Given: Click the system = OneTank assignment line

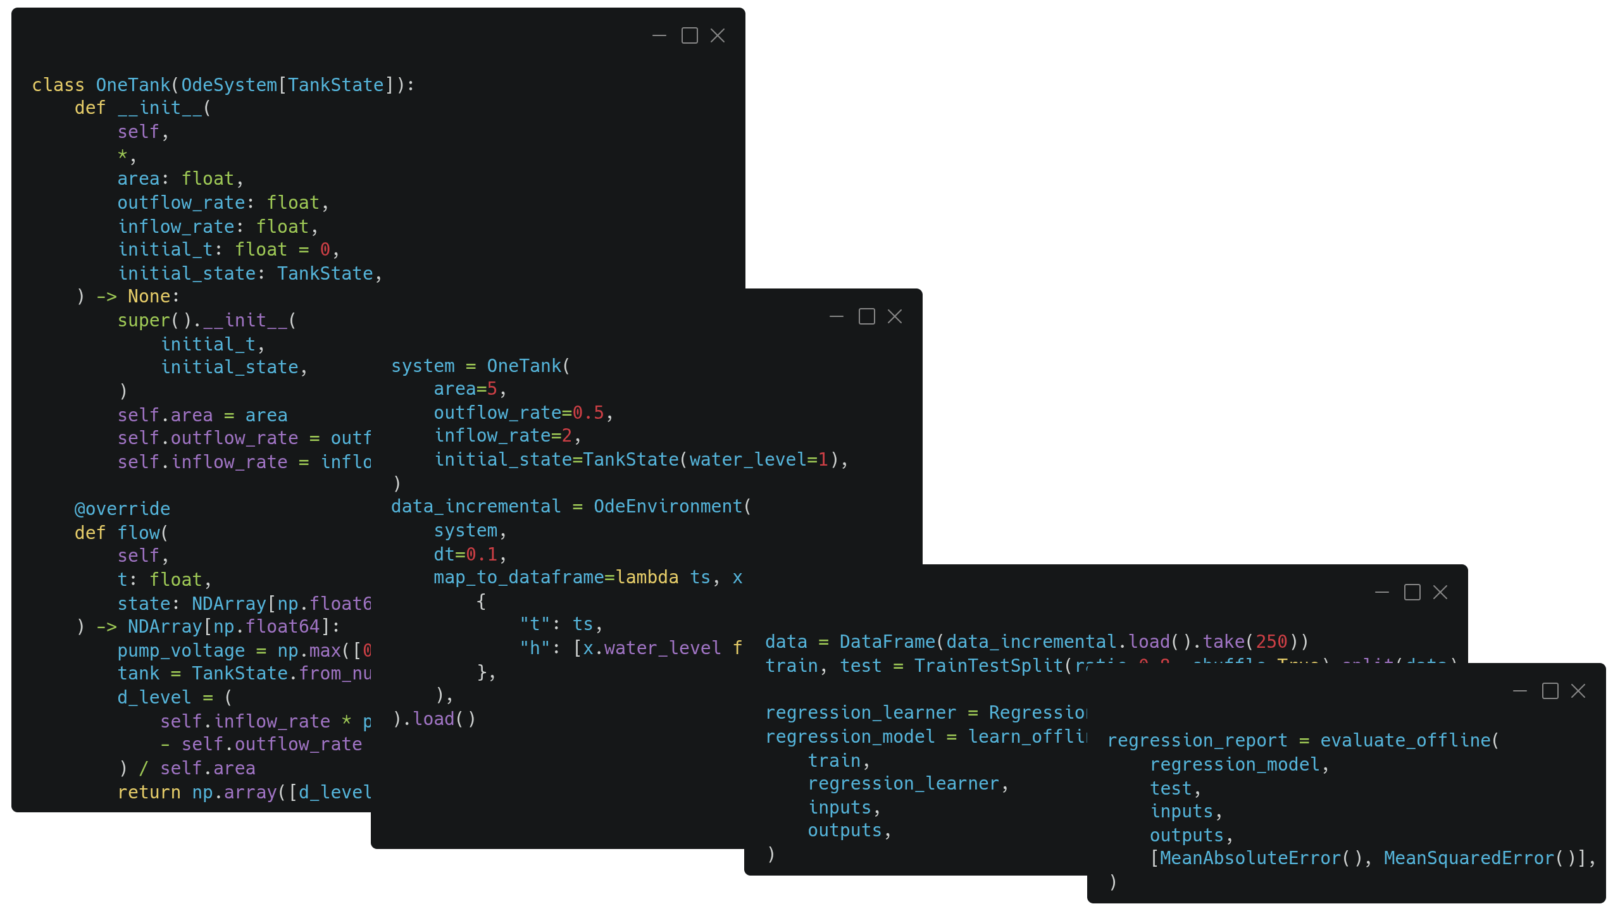Looking at the screenshot, I should 480,366.
